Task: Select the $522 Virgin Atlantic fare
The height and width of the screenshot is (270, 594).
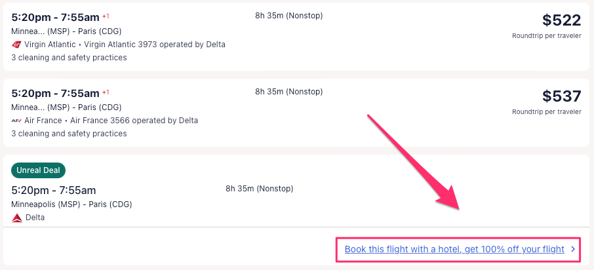Action: pyautogui.click(x=562, y=20)
